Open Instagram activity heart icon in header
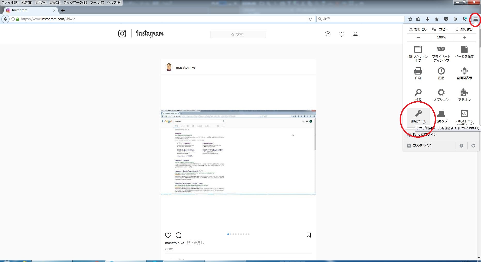This screenshot has width=481, height=262. point(342,34)
